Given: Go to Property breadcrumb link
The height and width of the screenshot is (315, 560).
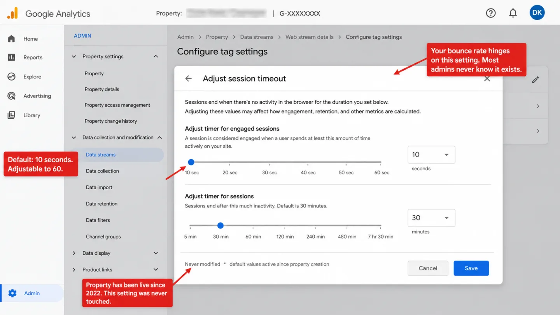Looking at the screenshot, I should click(217, 37).
